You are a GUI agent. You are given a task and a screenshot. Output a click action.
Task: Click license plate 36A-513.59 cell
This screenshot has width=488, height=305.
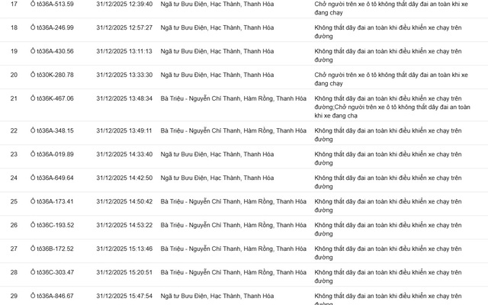(52, 4)
